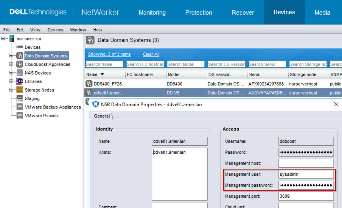Click the Data Domain icon beside DD6400_FF28
Viewport: 342px width, 208px height.
click(x=89, y=84)
